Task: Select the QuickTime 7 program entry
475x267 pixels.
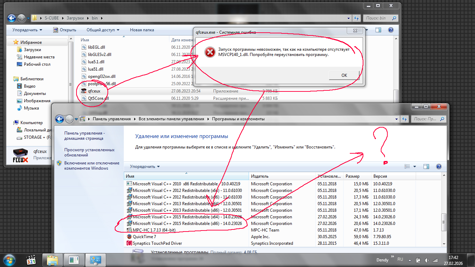Action: coord(144,237)
